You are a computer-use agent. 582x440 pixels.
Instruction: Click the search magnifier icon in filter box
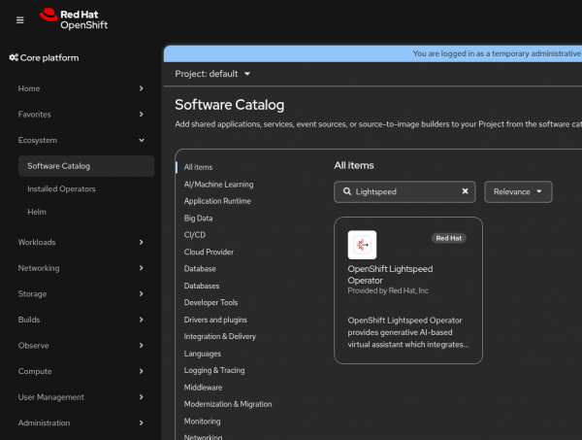[347, 191]
